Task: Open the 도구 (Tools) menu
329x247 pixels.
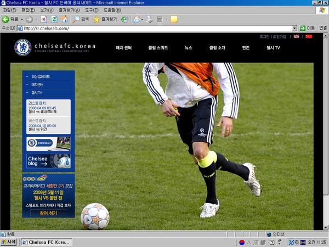Action: [92, 10]
